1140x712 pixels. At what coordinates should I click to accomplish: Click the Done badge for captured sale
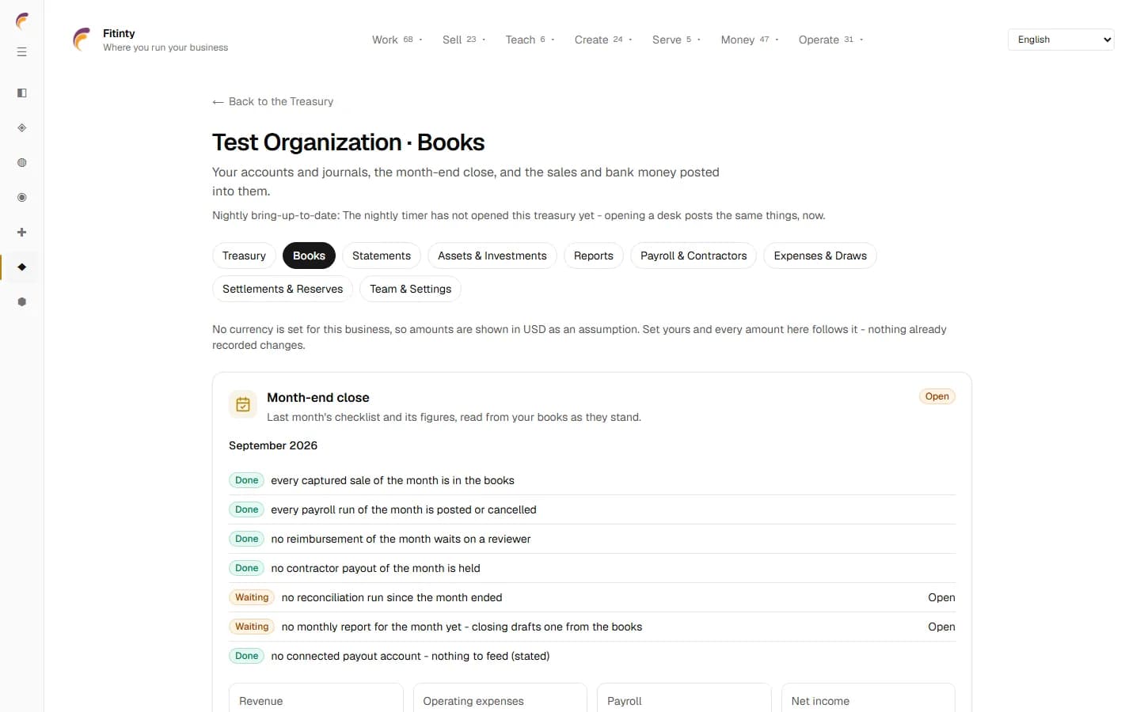(246, 480)
